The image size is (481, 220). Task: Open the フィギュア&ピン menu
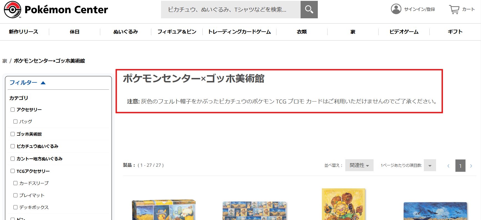coord(177,32)
